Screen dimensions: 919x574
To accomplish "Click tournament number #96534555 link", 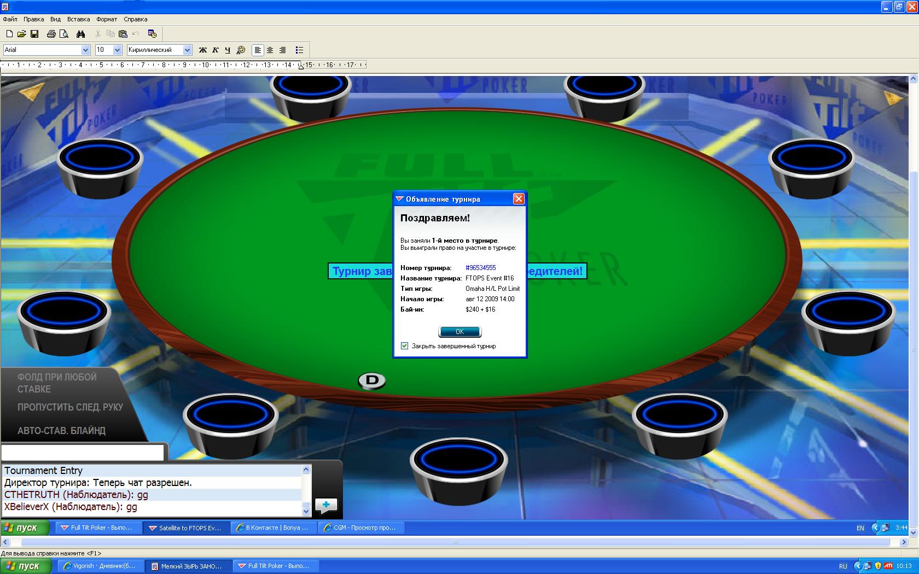I will point(480,268).
